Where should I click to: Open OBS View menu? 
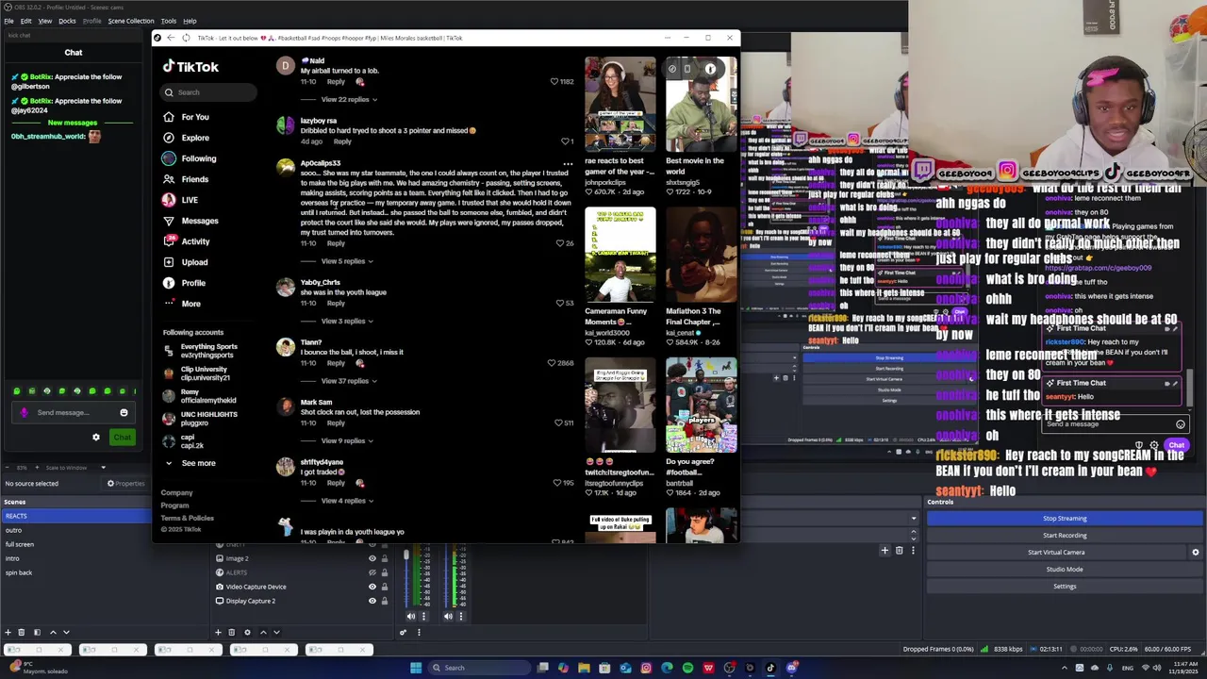[x=45, y=21]
